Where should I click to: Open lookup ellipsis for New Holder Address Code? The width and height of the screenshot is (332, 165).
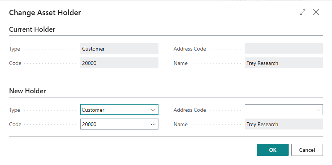318,110
